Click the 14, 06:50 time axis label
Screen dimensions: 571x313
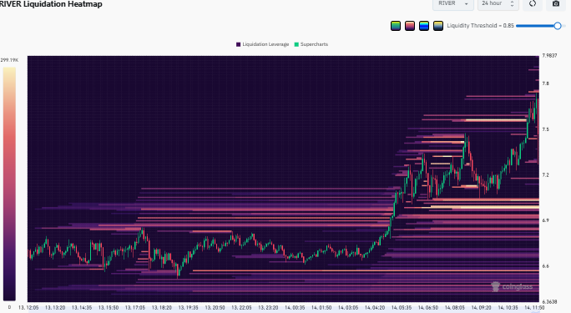(x=428, y=307)
